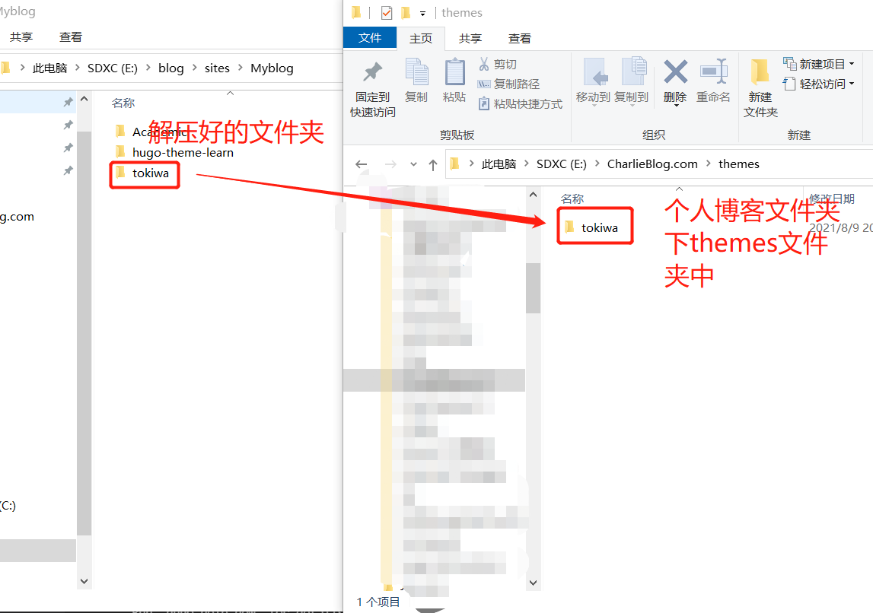Toggle the Properties checkbox in quick access toolbar

(385, 12)
